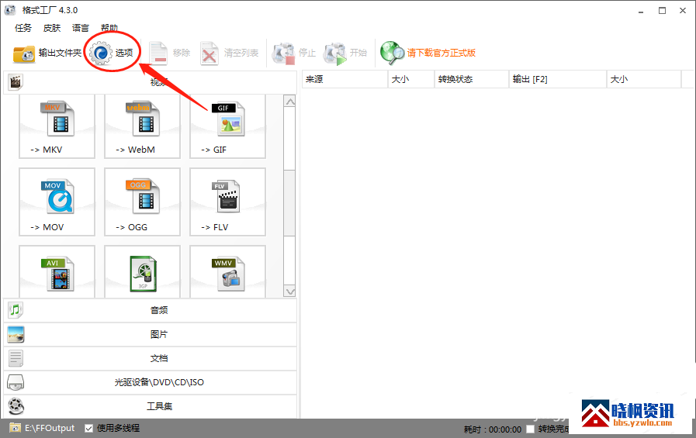The image size is (696, 438).
Task: Expand the 音频 audio section
Action: click(x=150, y=310)
